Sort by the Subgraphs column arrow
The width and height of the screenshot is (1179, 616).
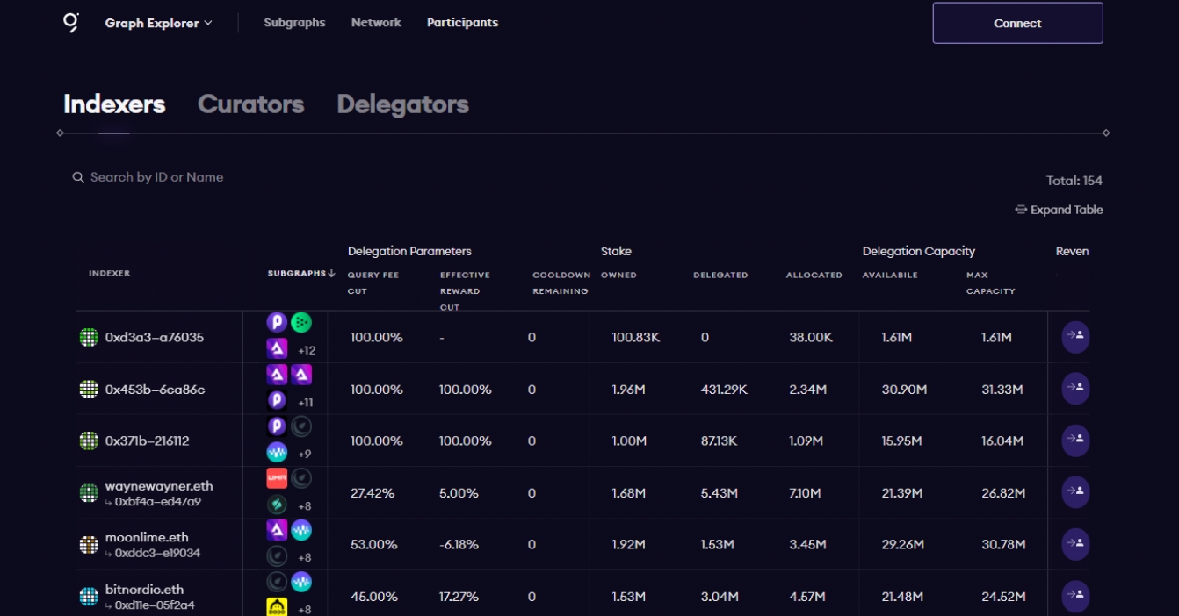coord(331,274)
